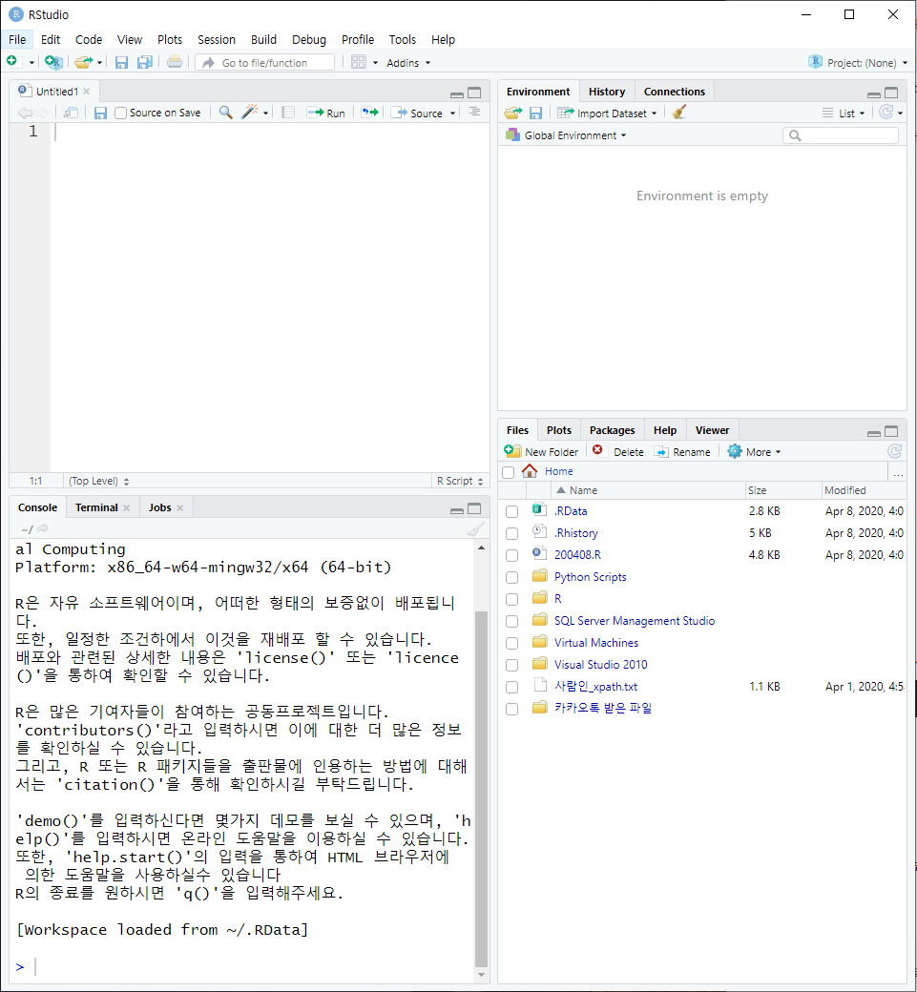Close the Untitled1 editor tab
The image size is (917, 992).
click(87, 92)
